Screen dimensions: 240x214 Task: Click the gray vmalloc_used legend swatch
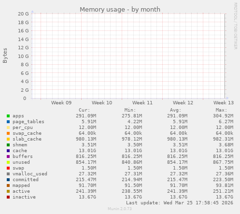pos(8,174)
